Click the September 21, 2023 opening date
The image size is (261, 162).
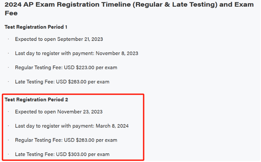click(x=80, y=39)
